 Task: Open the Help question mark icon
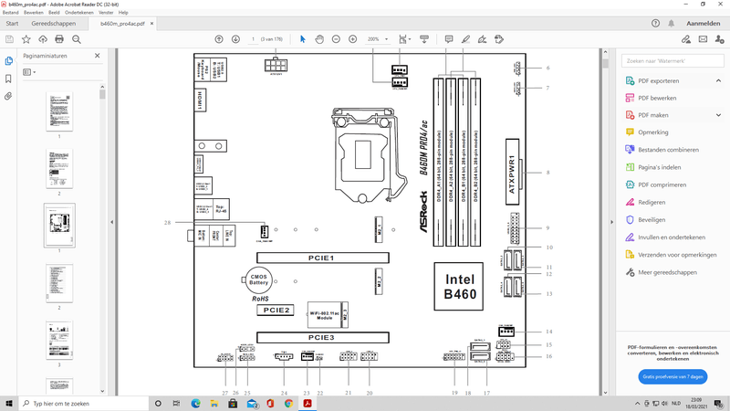pos(655,24)
